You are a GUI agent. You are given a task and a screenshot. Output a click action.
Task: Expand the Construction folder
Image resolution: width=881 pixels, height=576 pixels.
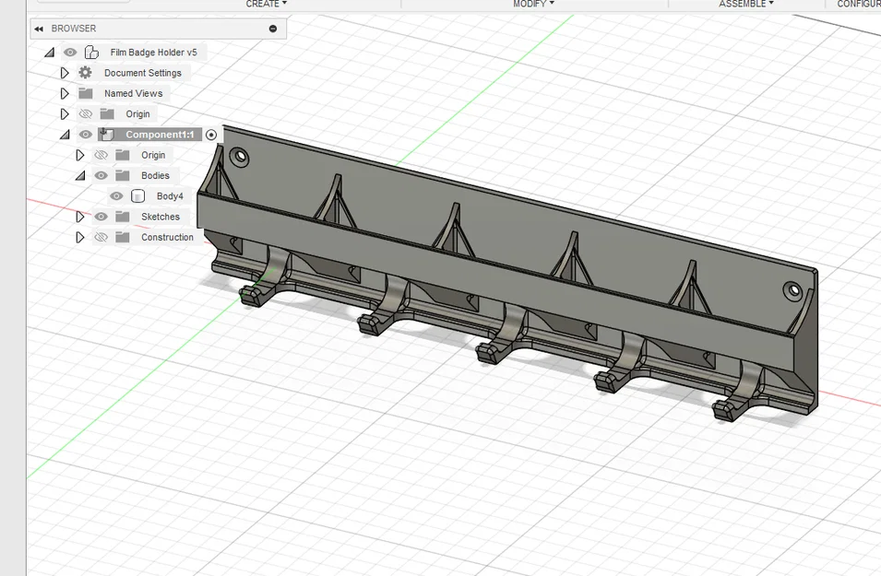click(x=80, y=238)
